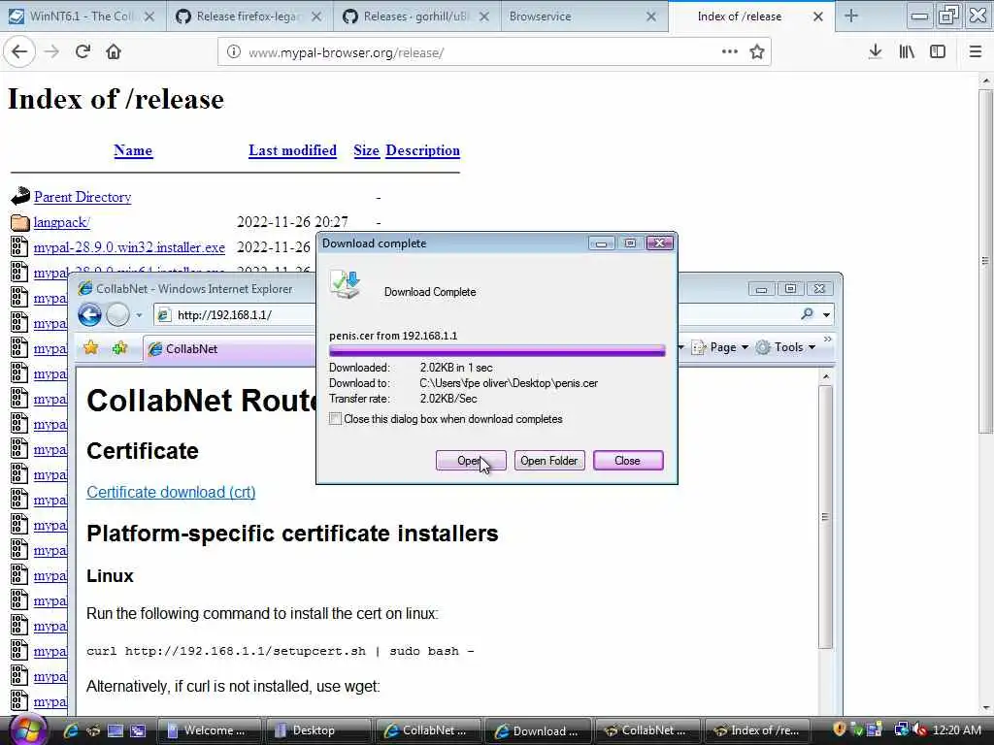Switch to Download taskbar button
Image resolution: width=994 pixels, height=745 pixels.
coord(538,731)
